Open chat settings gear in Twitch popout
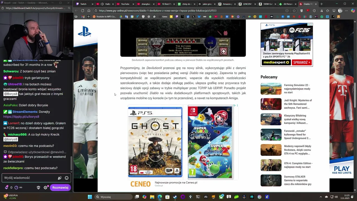The width and height of the screenshot is (357, 201). (x=46, y=188)
